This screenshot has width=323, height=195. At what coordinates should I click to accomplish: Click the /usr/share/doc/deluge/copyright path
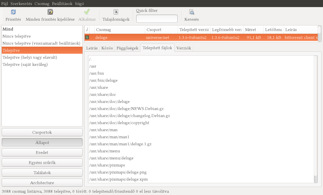coord(119,123)
